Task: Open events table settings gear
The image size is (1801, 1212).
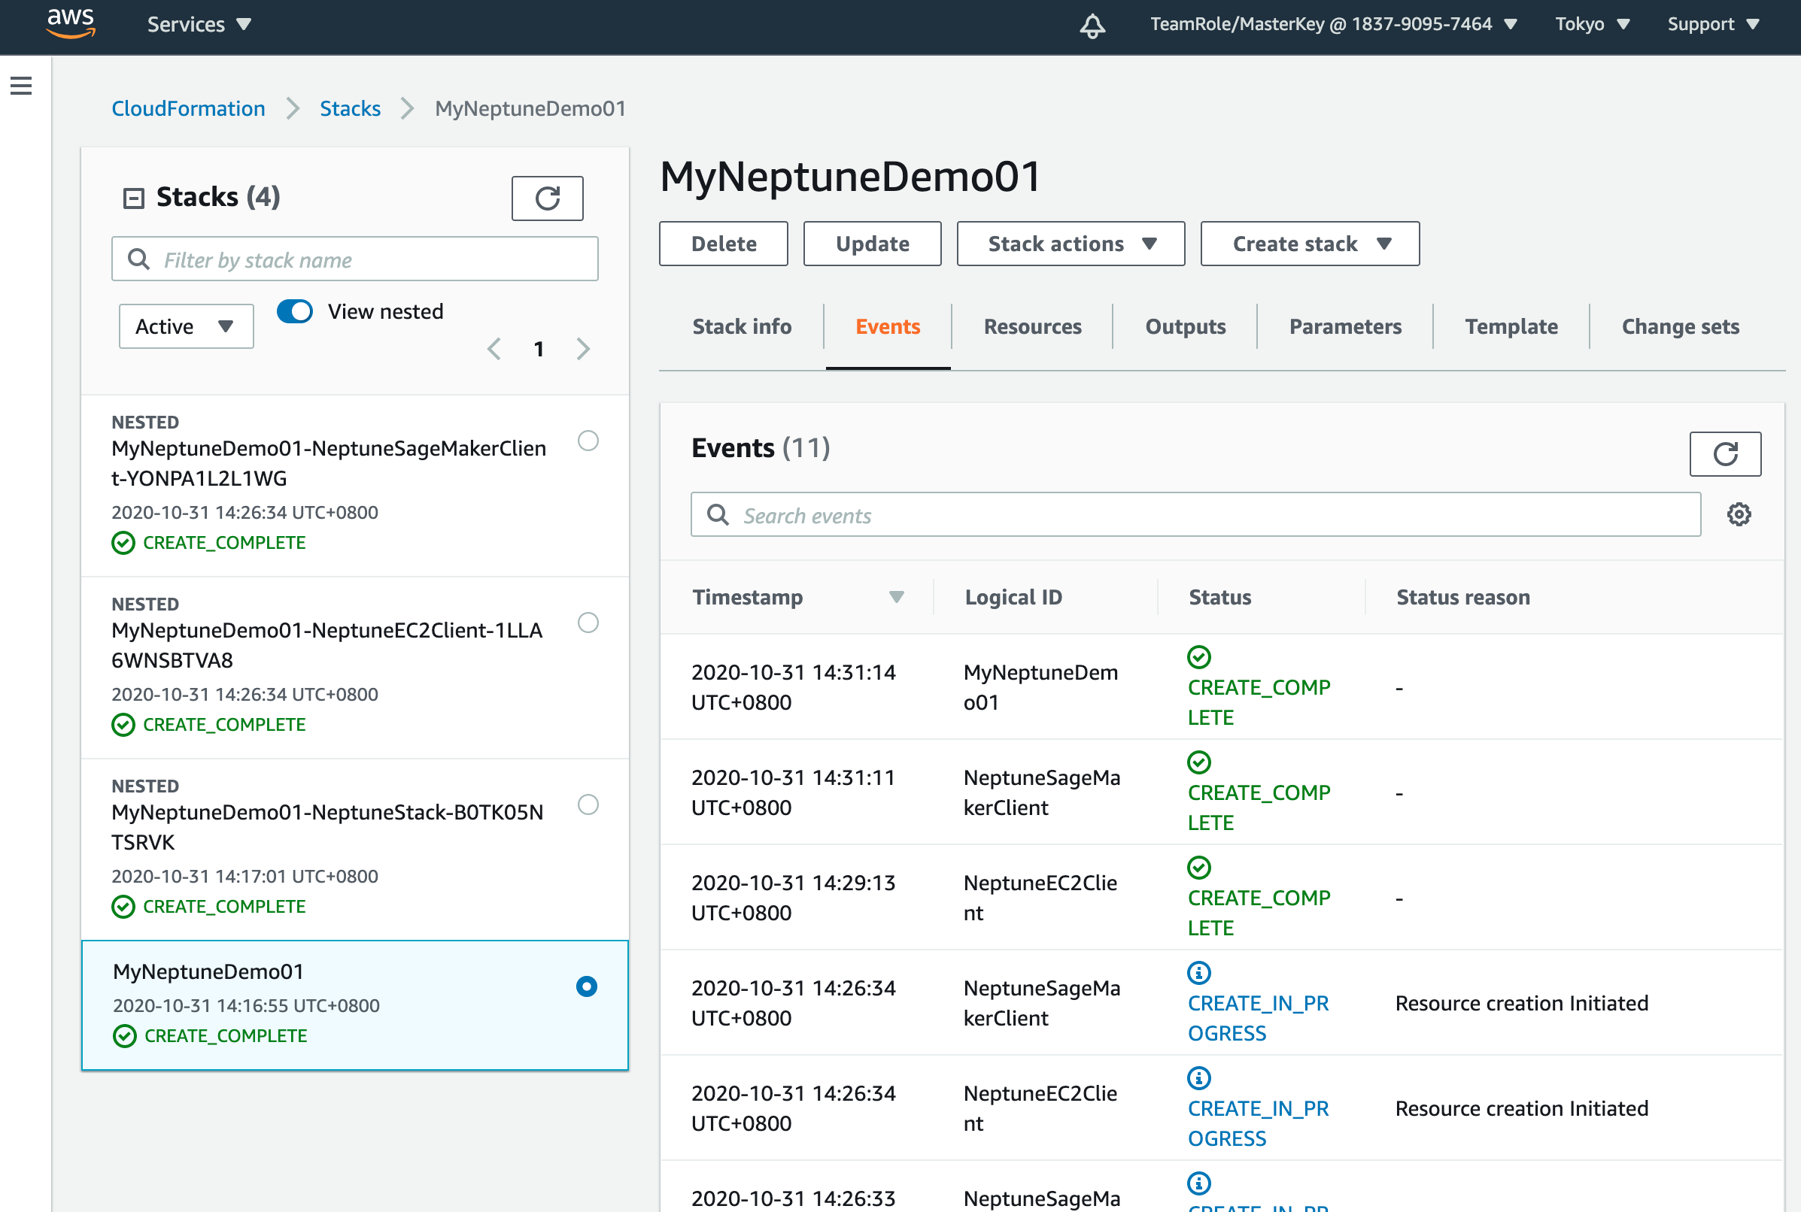Action: [x=1739, y=515]
